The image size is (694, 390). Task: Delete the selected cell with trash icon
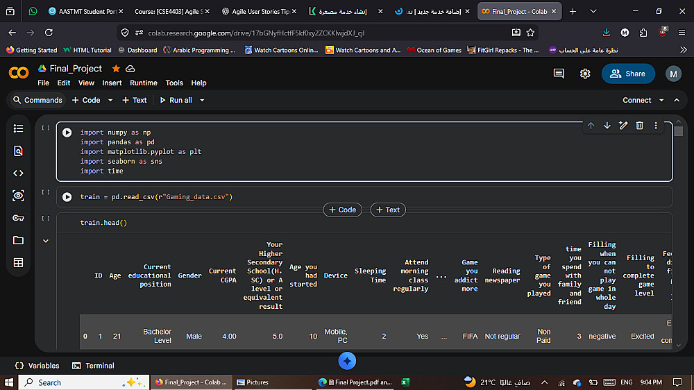tap(639, 126)
